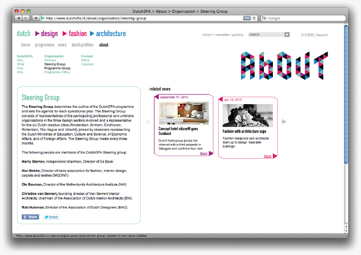361x255 pixels.
Task: Click the purple date corner flag on september 17 card
Action: tap(157, 97)
